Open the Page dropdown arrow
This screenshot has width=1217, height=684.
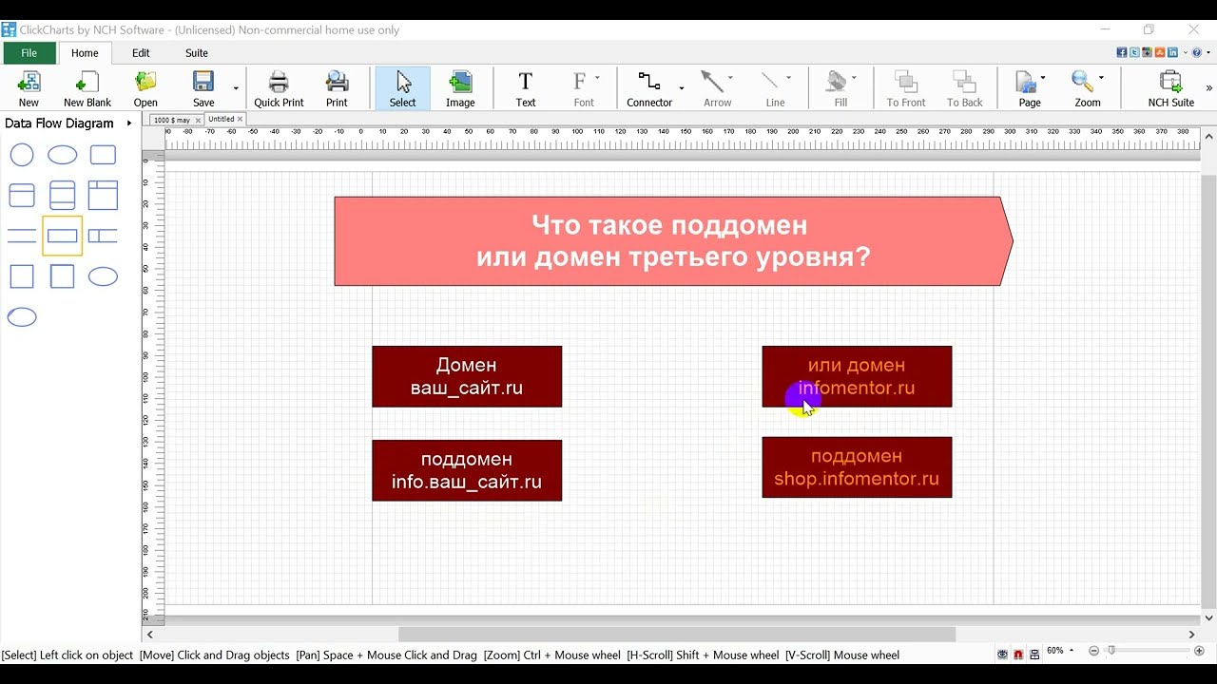click(1043, 78)
